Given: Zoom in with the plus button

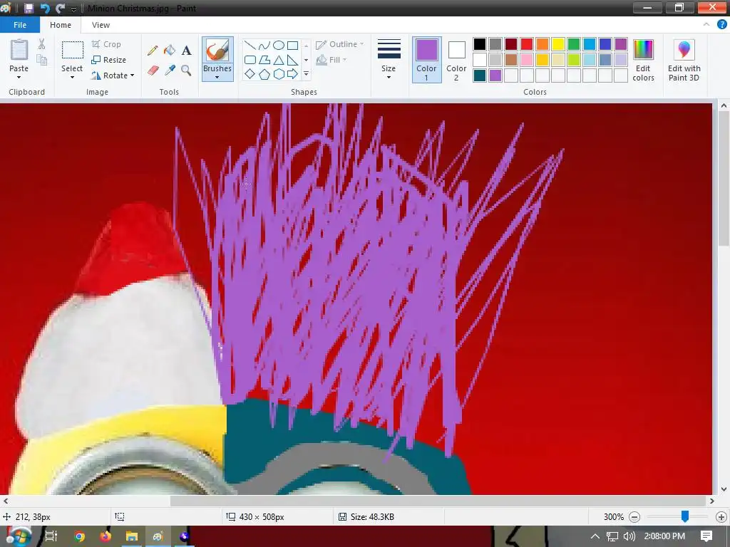Looking at the screenshot, I should pyautogui.click(x=721, y=517).
